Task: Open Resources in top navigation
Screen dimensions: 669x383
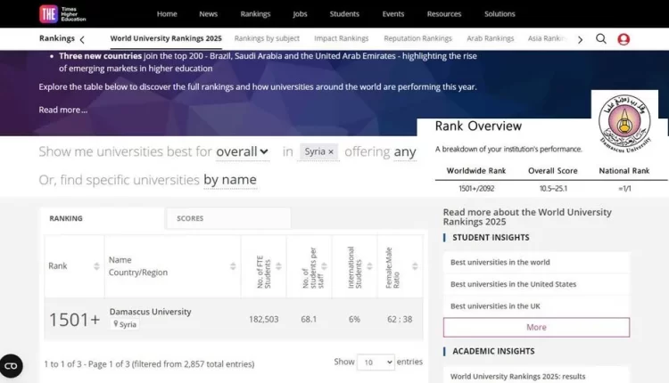Action: click(x=444, y=14)
